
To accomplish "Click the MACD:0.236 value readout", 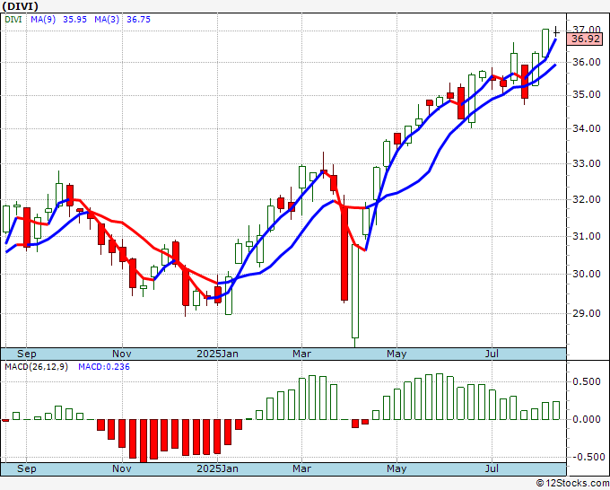I will point(104,367).
